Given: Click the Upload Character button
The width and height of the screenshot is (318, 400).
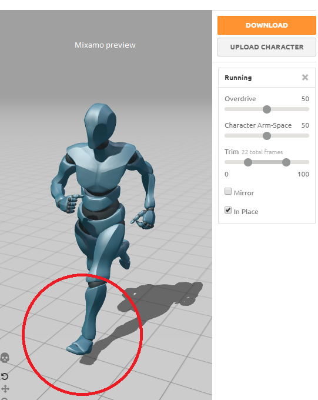Looking at the screenshot, I should 267,47.
